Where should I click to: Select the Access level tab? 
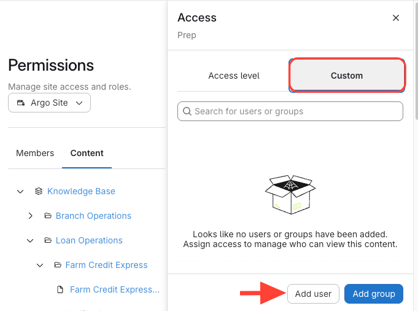coord(234,76)
